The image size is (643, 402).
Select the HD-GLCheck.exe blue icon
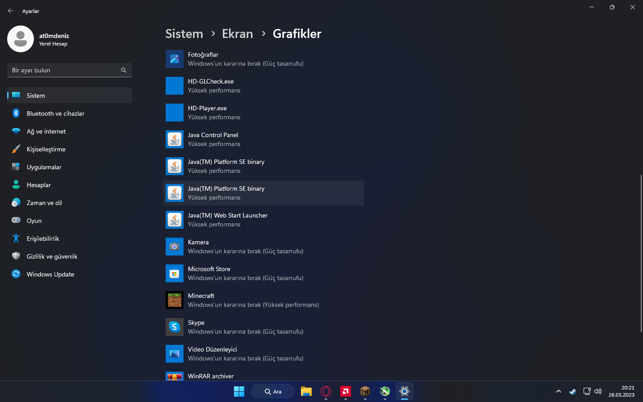point(175,86)
